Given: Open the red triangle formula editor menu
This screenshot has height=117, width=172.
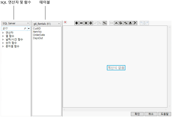Looking at the screenshot, I should pos(65,22).
